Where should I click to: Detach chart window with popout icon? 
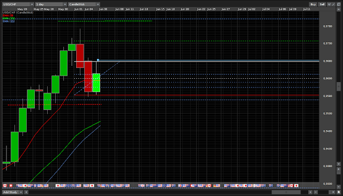[x=339, y=4]
